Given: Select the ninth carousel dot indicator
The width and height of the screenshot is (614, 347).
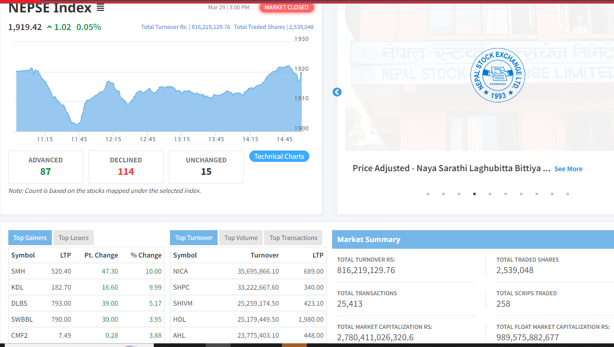Looking at the screenshot, I should pos(552,194).
